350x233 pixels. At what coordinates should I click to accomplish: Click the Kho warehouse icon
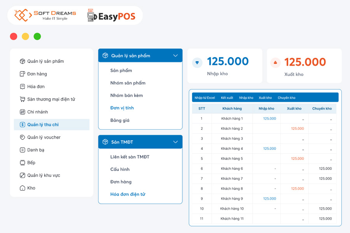click(22, 188)
